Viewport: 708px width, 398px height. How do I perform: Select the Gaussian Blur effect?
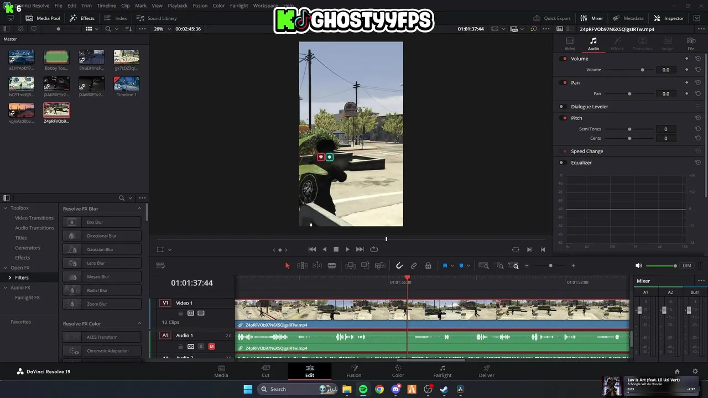coord(102,249)
